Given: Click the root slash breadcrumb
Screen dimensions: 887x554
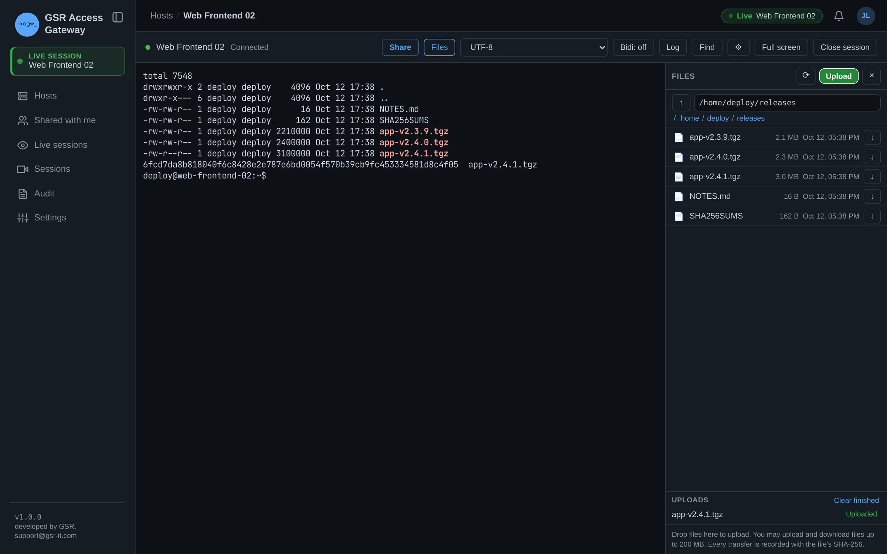Looking at the screenshot, I should 674,118.
